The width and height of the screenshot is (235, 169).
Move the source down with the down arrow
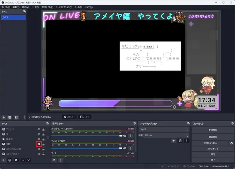pos(29,160)
